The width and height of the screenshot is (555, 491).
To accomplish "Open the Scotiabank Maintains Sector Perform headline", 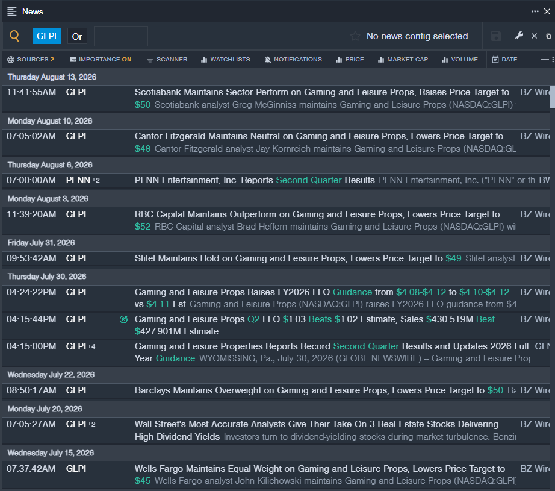I will coord(322,92).
